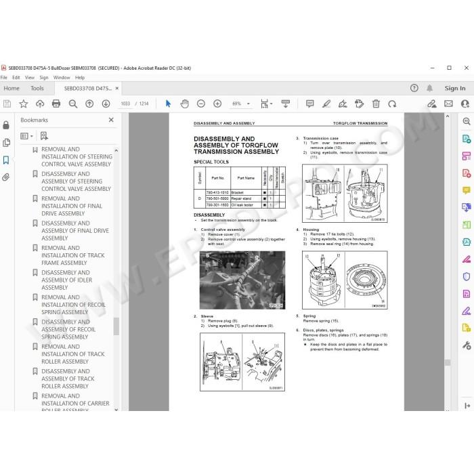The image size is (474, 474).
Task: Zoom out with the minus circle
Action: pyautogui.click(x=201, y=104)
